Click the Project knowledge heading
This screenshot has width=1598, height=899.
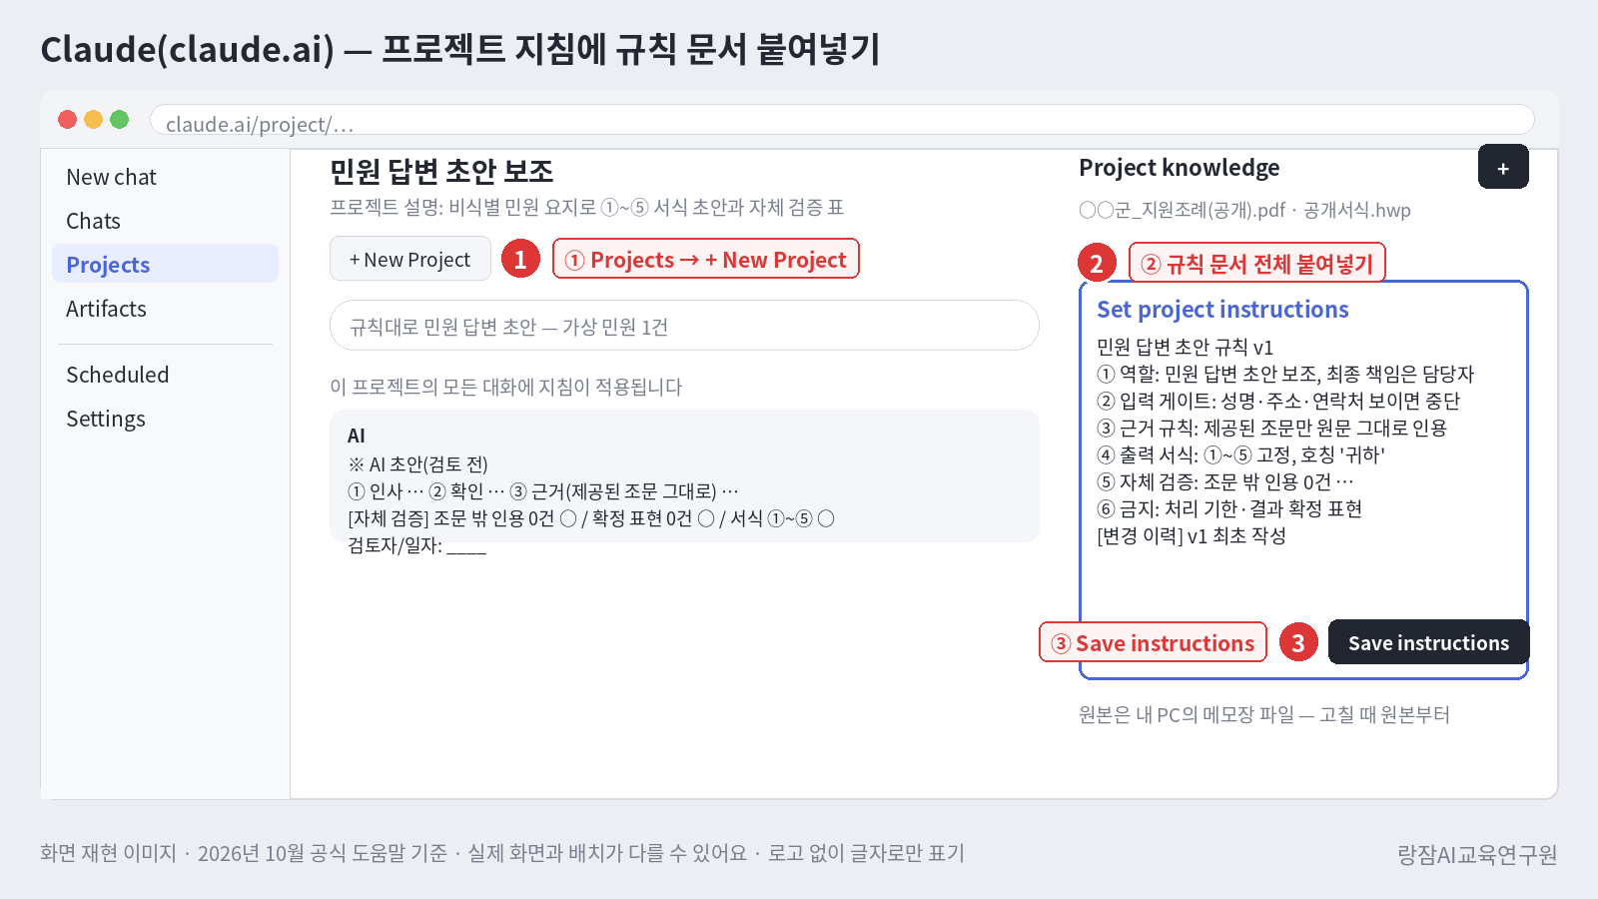pyautogui.click(x=1180, y=168)
